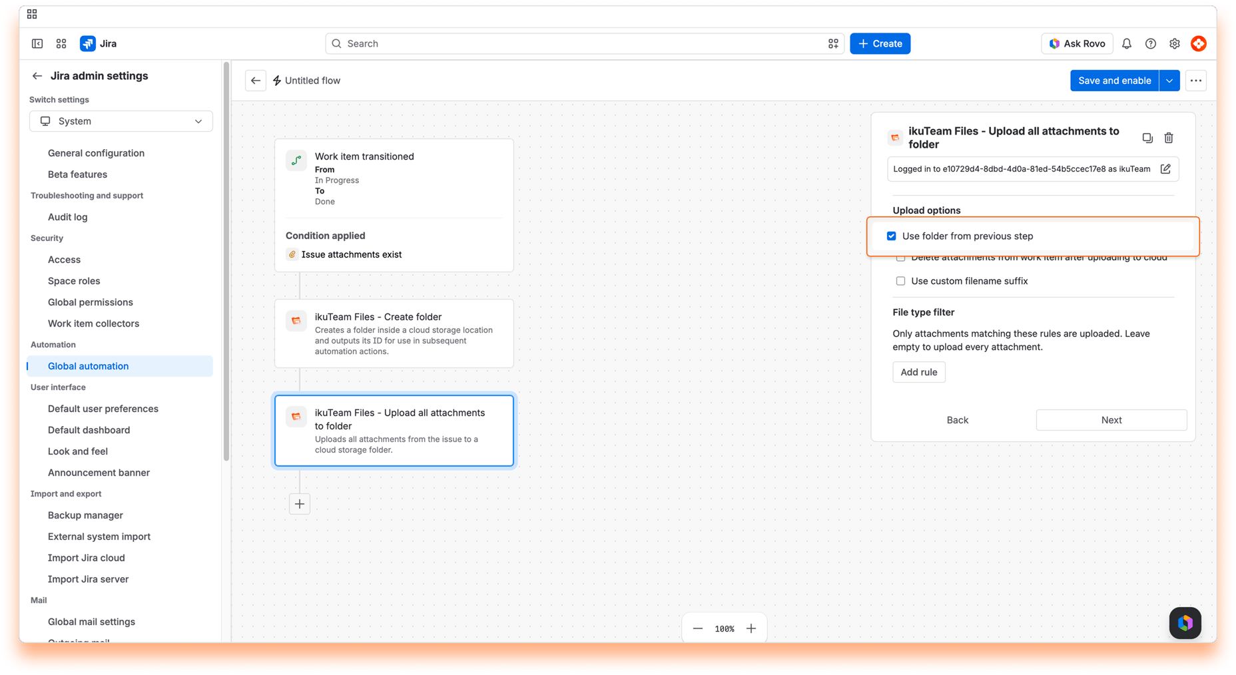Open Space roles
This screenshot has width=1236, height=675.
click(x=74, y=281)
